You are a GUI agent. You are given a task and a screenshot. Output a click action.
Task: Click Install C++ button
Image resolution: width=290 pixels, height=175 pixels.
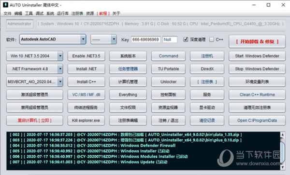[x=86, y=81]
